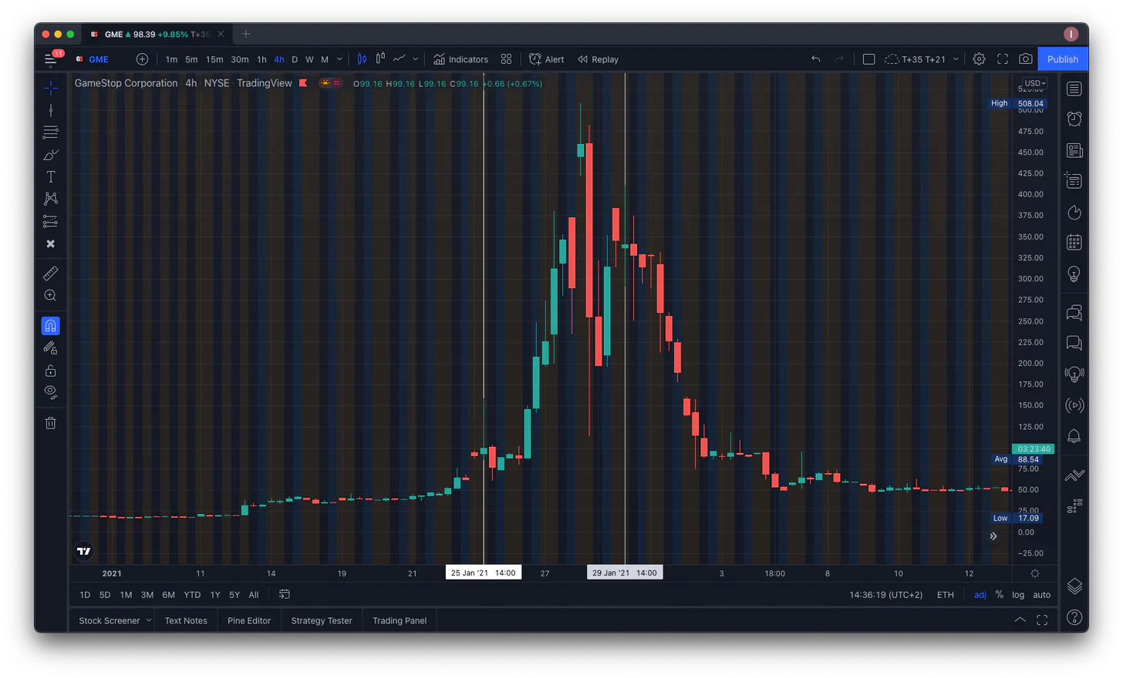Select the ruler measure tool
The height and width of the screenshot is (678, 1123).
click(50, 274)
